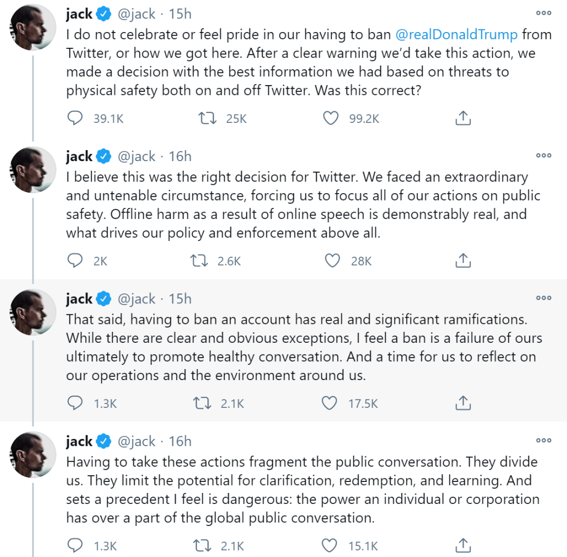The image size is (567, 557).
Task: Click jack's avatar on the first tweet
Action: (x=34, y=27)
